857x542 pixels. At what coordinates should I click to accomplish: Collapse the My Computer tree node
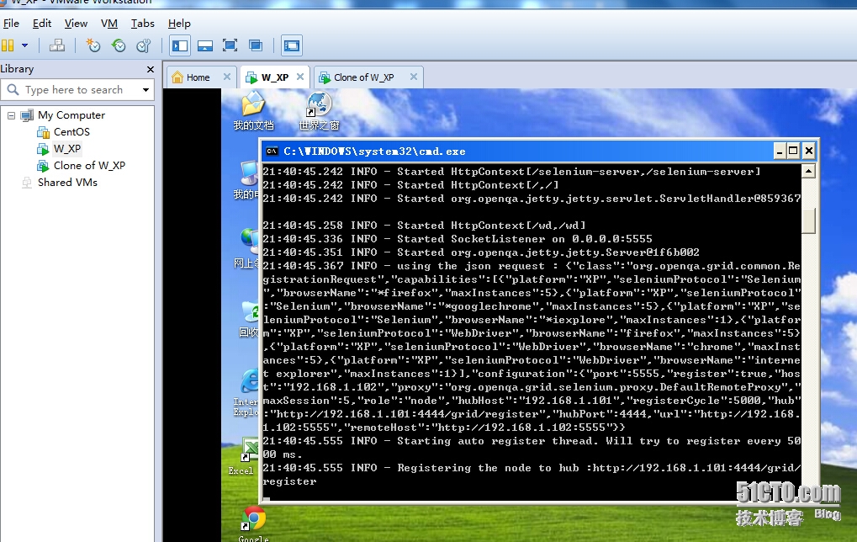coord(11,115)
